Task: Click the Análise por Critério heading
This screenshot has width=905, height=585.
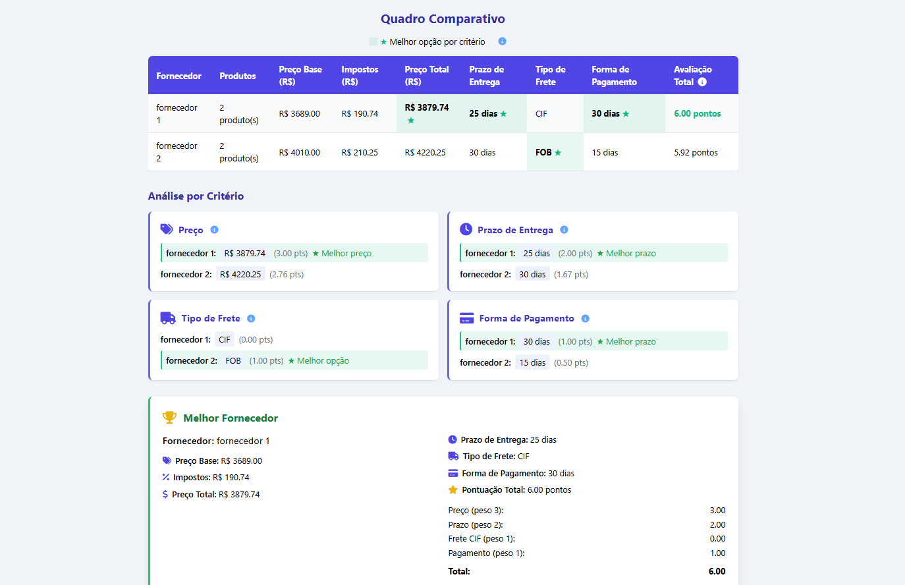Action: (x=196, y=196)
